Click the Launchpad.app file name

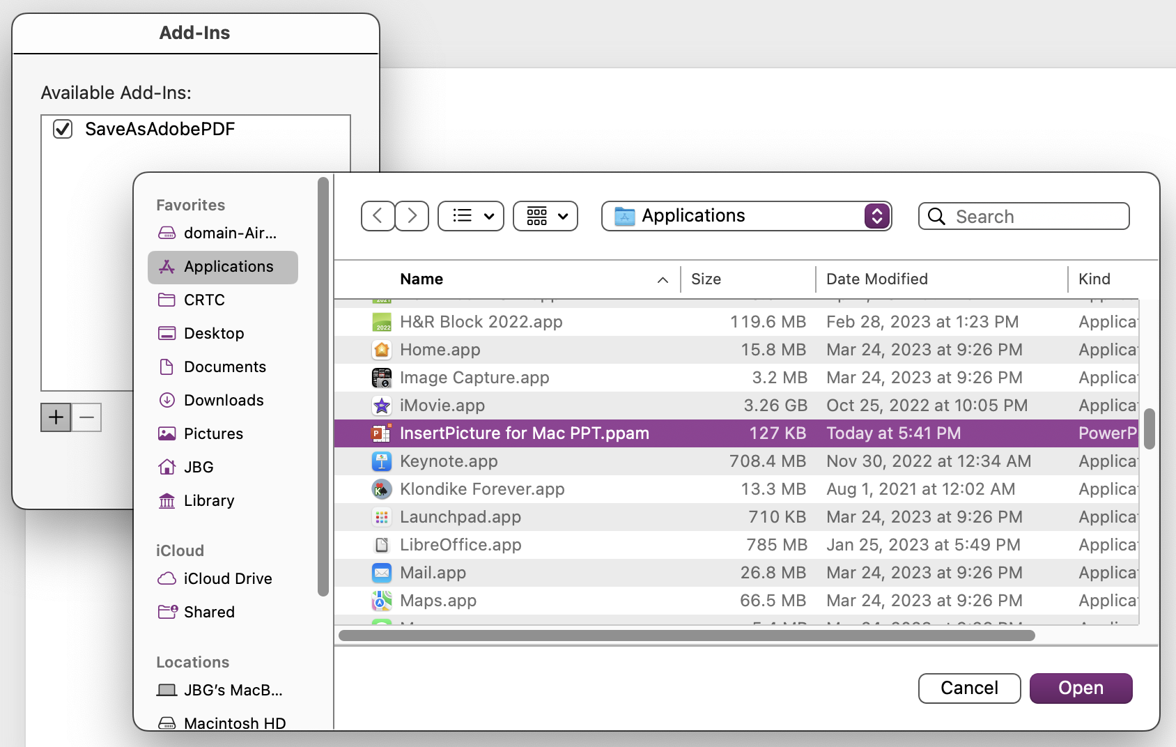[x=461, y=517]
